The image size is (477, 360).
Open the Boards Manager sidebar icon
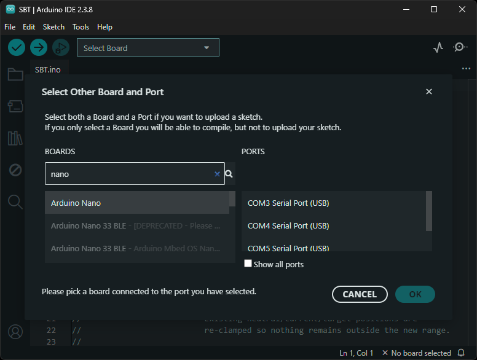click(15, 106)
